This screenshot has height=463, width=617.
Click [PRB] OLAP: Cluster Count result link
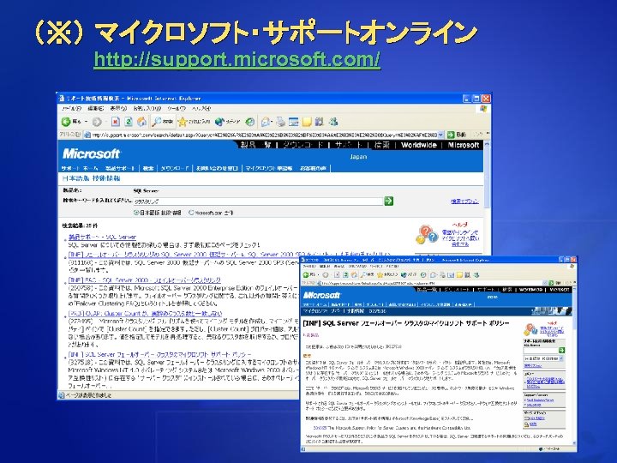click(145, 314)
